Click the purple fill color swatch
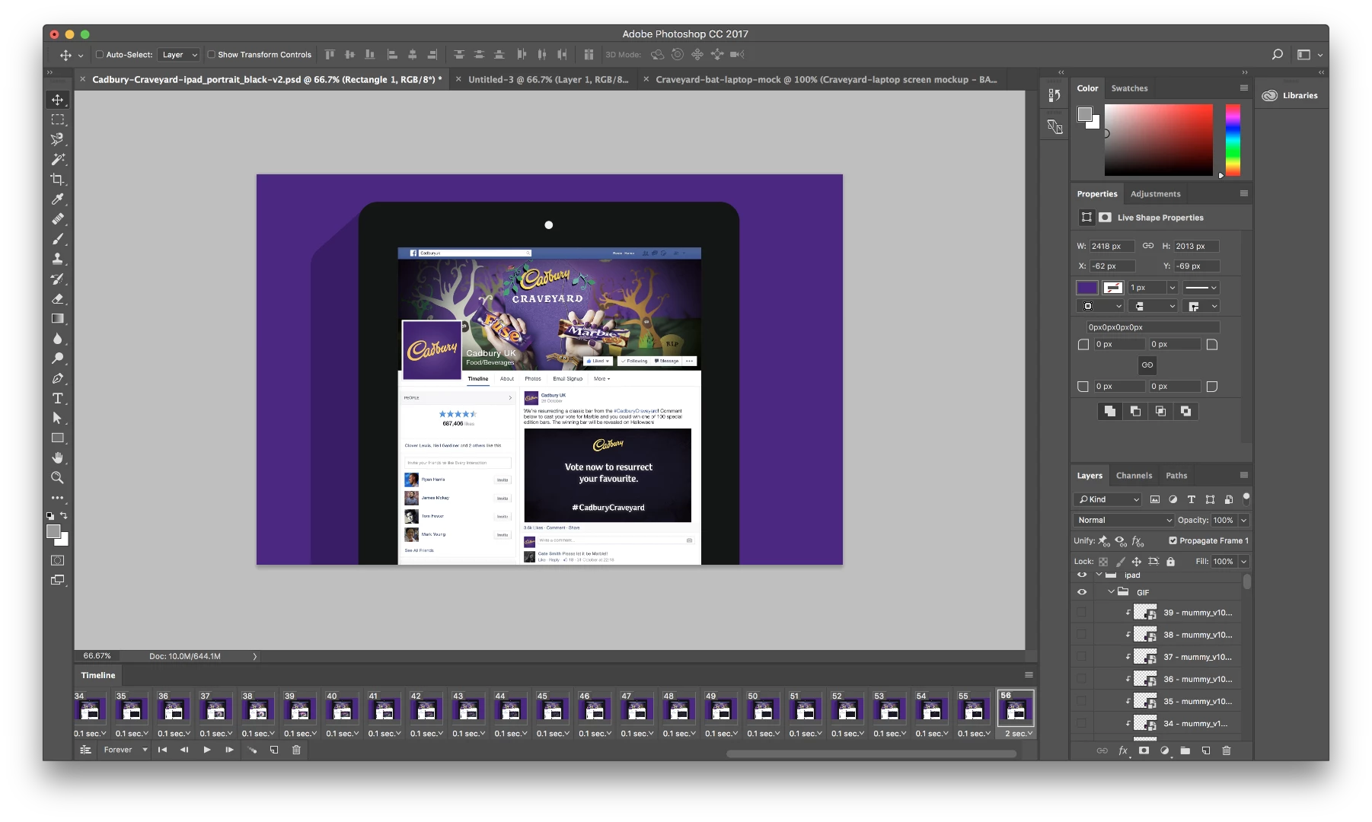Screen dimensions: 1372x822 (1086, 288)
